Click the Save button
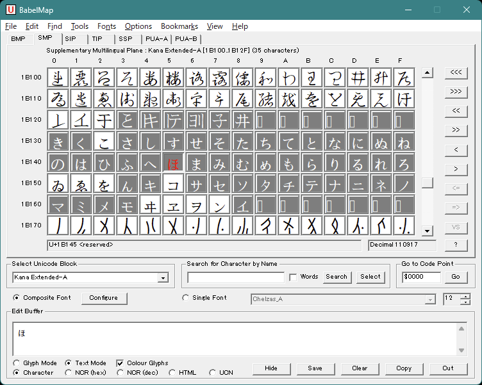 point(315,368)
